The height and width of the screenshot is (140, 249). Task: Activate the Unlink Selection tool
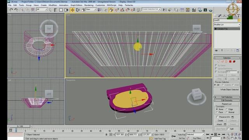(28, 10)
